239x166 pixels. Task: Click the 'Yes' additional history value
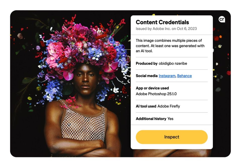[170, 119]
